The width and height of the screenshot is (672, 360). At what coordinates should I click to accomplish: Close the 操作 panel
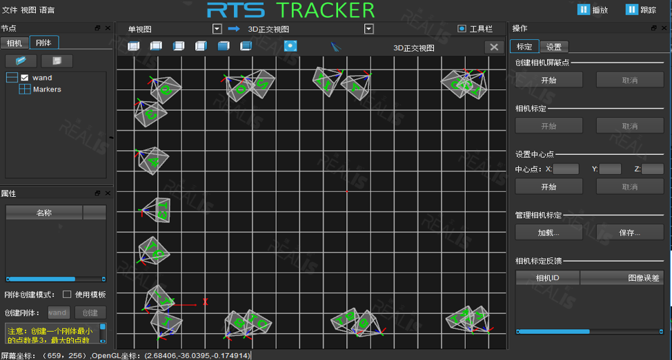664,28
